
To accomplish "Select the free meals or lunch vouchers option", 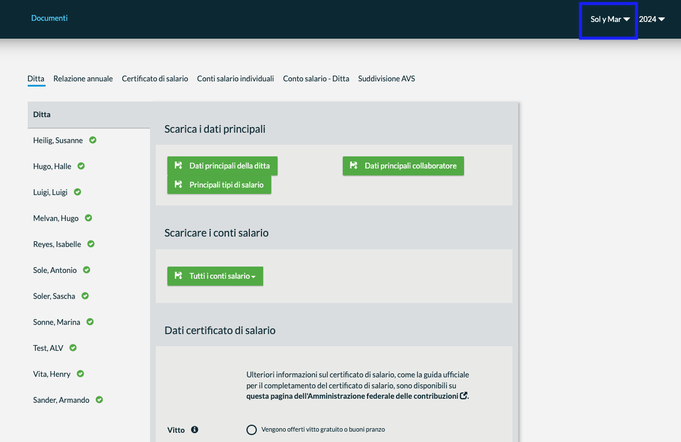I will (252, 430).
